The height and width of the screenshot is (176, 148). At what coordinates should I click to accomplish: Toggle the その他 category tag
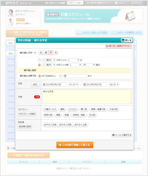click(92, 115)
